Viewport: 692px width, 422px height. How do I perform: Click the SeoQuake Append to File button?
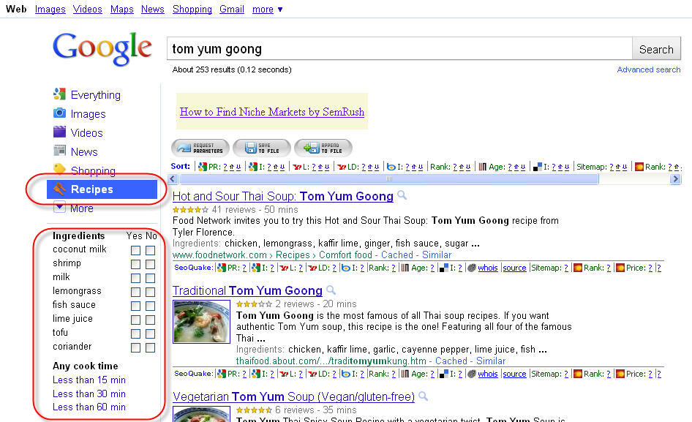click(x=323, y=148)
